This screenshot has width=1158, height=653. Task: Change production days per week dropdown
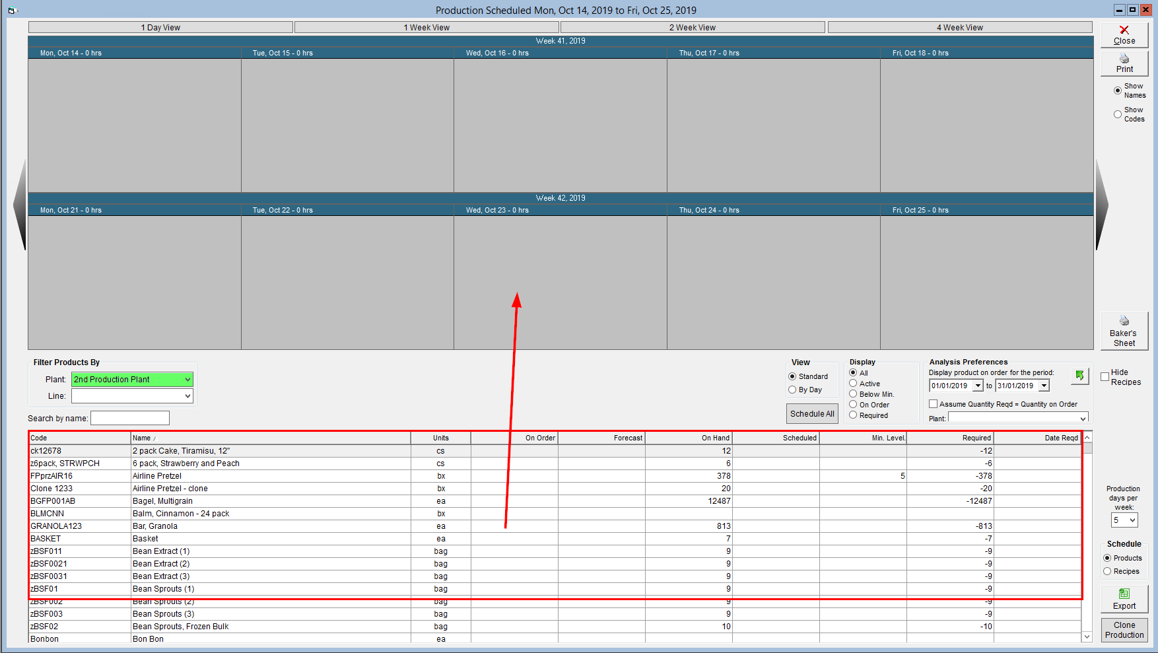click(x=1124, y=520)
